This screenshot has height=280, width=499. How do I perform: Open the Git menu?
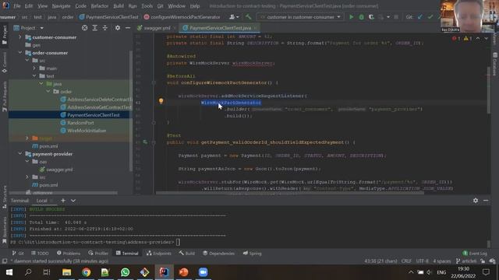(161, 6)
